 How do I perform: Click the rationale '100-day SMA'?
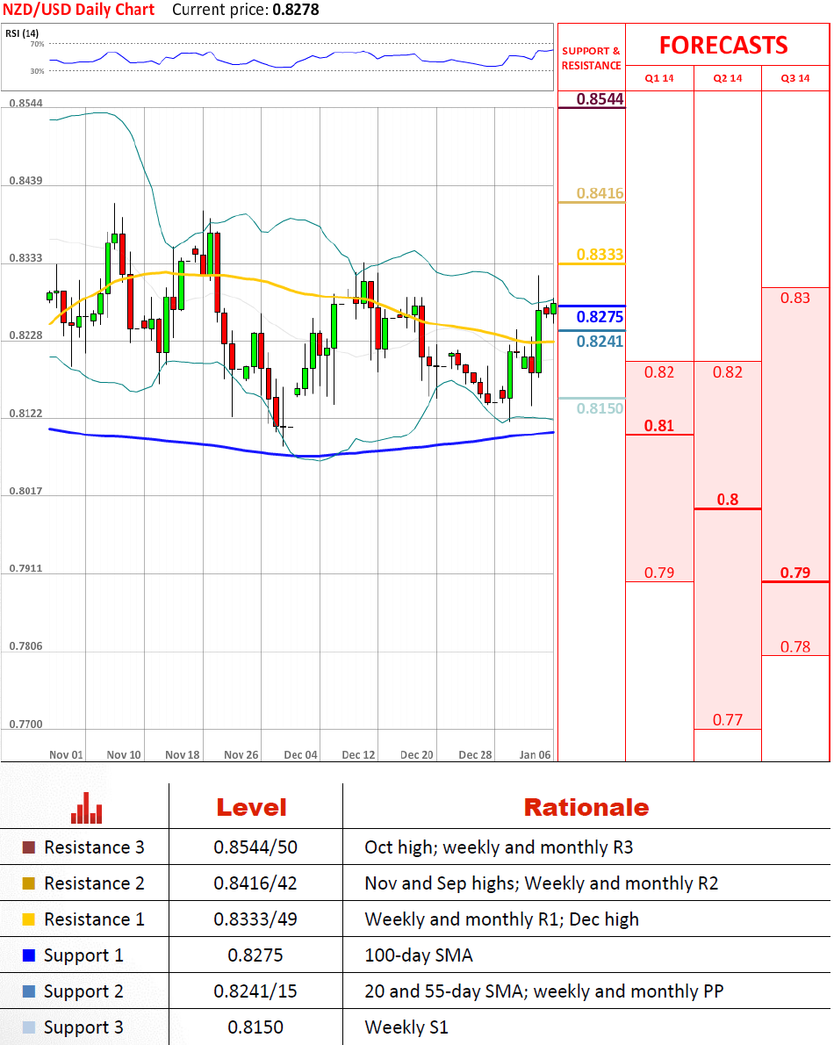pyautogui.click(x=419, y=955)
